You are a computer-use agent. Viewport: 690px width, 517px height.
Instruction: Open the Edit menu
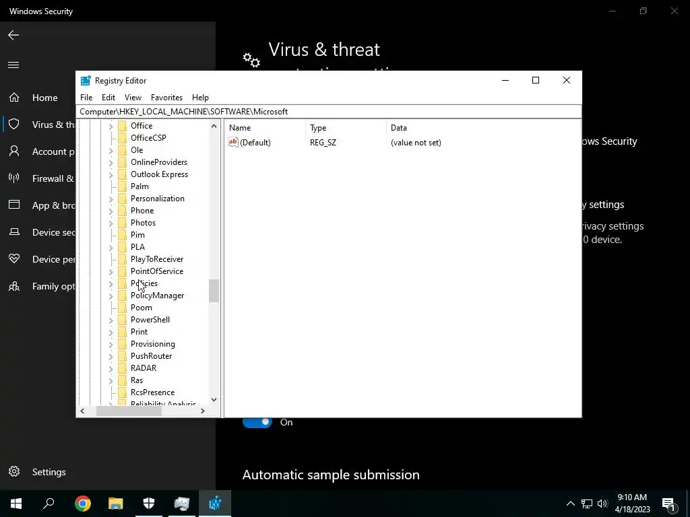point(108,98)
